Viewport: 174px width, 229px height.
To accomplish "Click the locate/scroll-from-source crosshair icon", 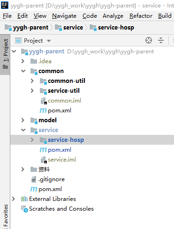I will (x=149, y=40).
